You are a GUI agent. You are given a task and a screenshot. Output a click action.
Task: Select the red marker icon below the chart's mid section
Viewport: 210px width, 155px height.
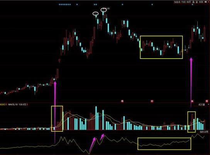122,101
